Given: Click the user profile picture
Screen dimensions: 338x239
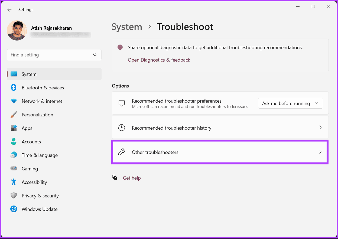Looking at the screenshot, I should click(x=17, y=31).
